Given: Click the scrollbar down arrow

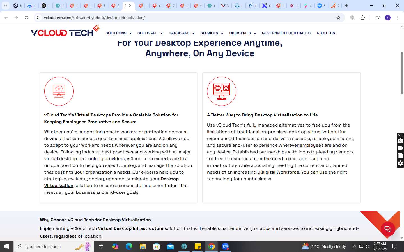Looking at the screenshot, I should coord(402,238).
